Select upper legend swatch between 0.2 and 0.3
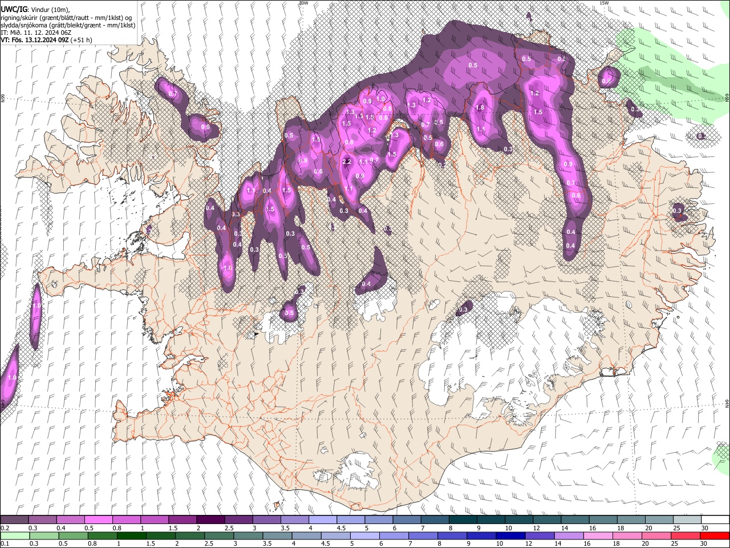This screenshot has height=548, width=730. click(14, 520)
